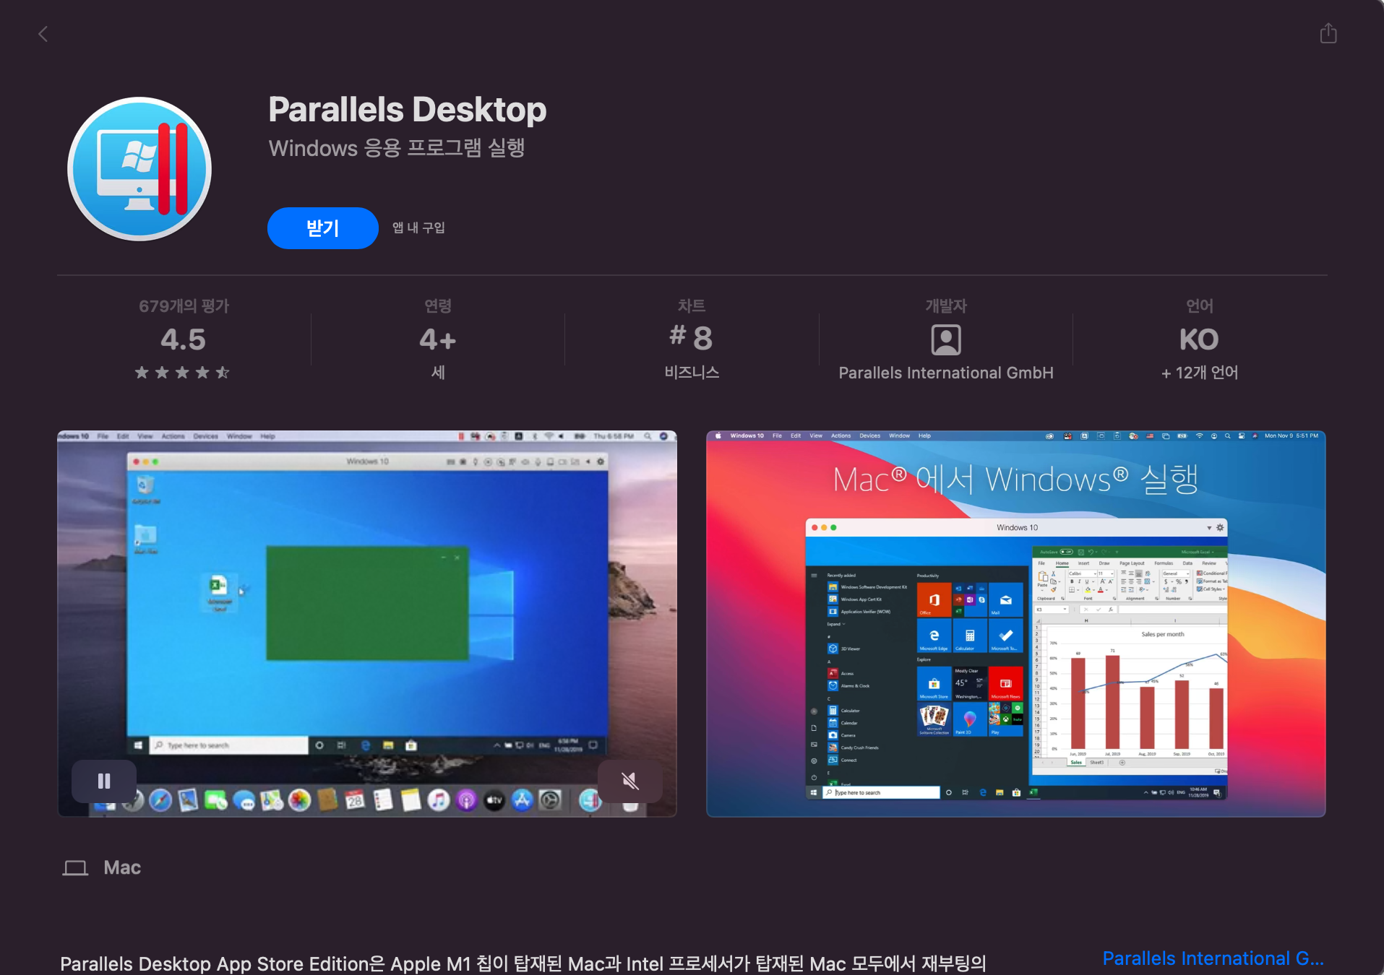Click the Calendar icon in the video's dock

point(355,799)
